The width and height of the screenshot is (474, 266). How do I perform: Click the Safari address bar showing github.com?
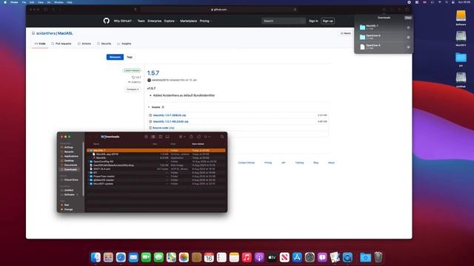(219, 10)
